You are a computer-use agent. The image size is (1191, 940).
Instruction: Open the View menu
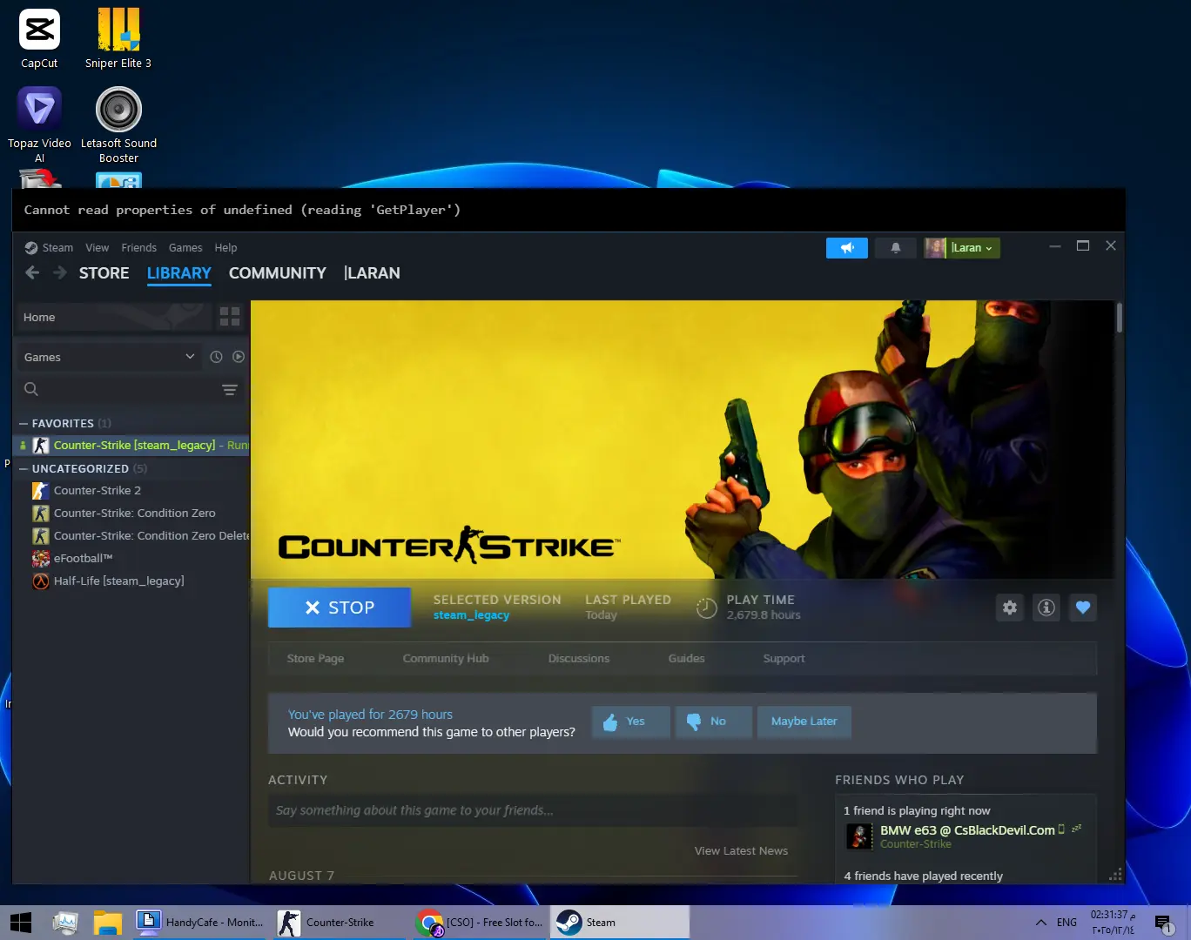[98, 248]
